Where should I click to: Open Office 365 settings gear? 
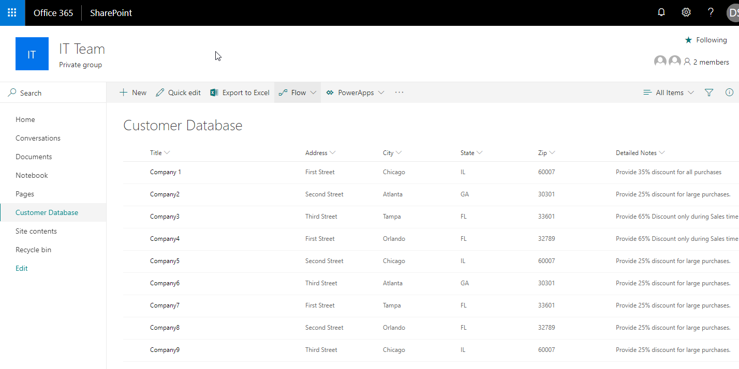pyautogui.click(x=686, y=12)
